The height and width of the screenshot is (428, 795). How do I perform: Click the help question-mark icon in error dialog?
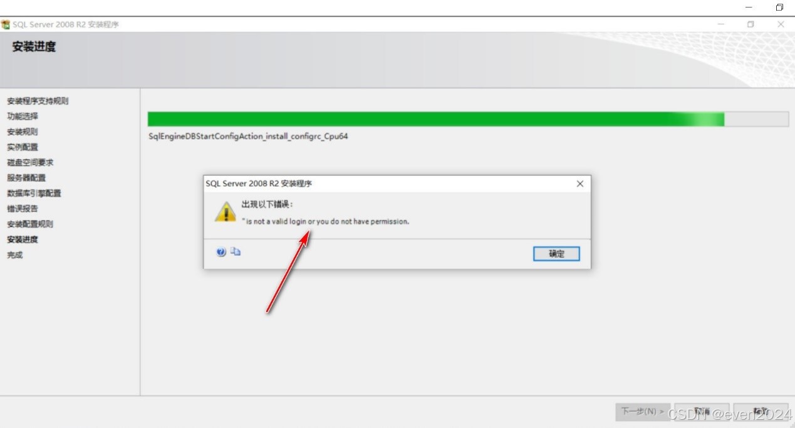[221, 252]
